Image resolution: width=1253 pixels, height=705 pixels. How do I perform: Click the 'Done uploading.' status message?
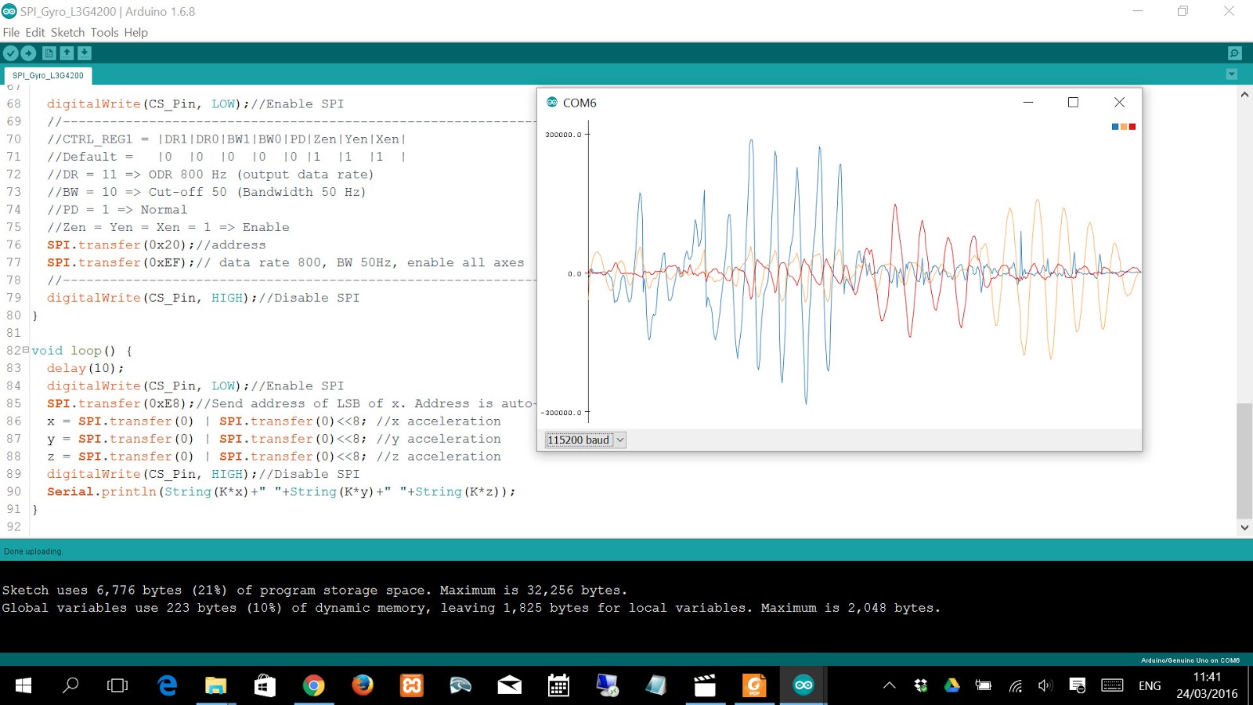click(33, 551)
